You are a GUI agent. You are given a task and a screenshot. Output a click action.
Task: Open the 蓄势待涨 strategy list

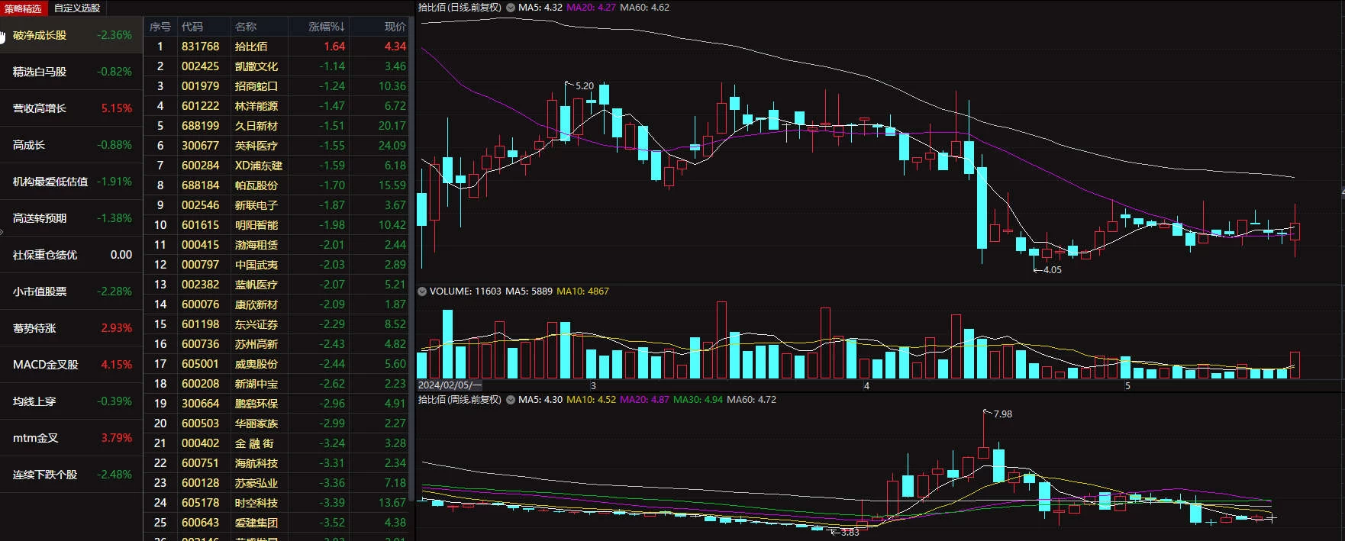point(72,328)
